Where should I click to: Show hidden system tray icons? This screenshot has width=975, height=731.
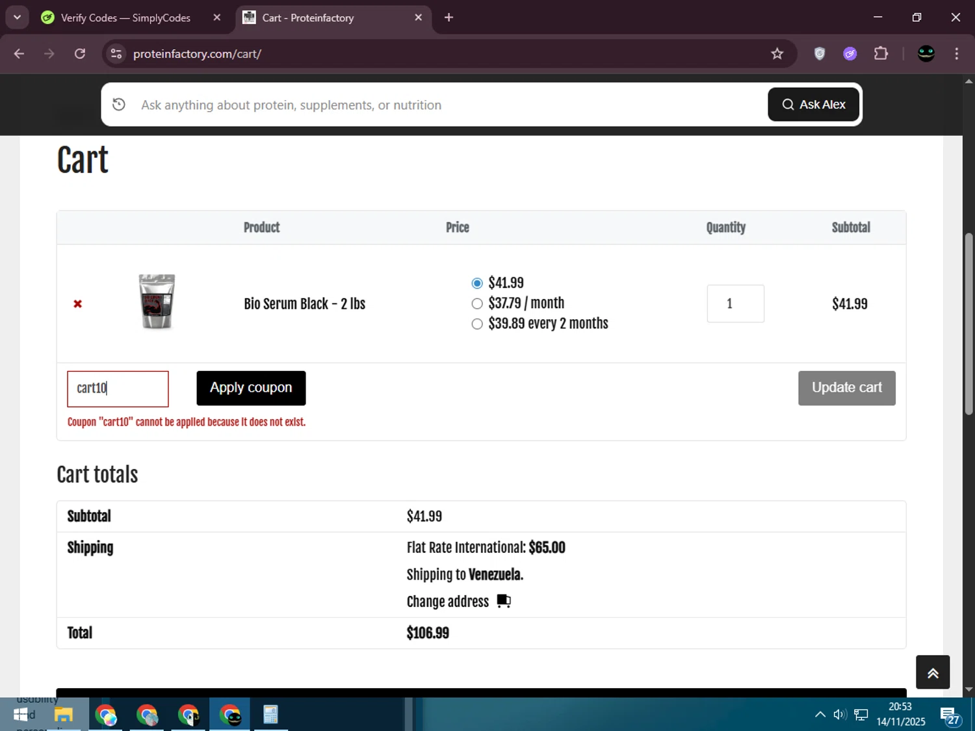tap(820, 715)
